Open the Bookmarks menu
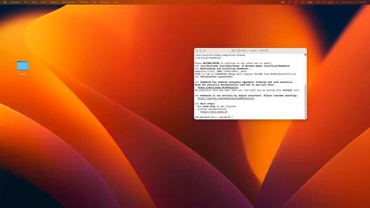 point(69,2)
